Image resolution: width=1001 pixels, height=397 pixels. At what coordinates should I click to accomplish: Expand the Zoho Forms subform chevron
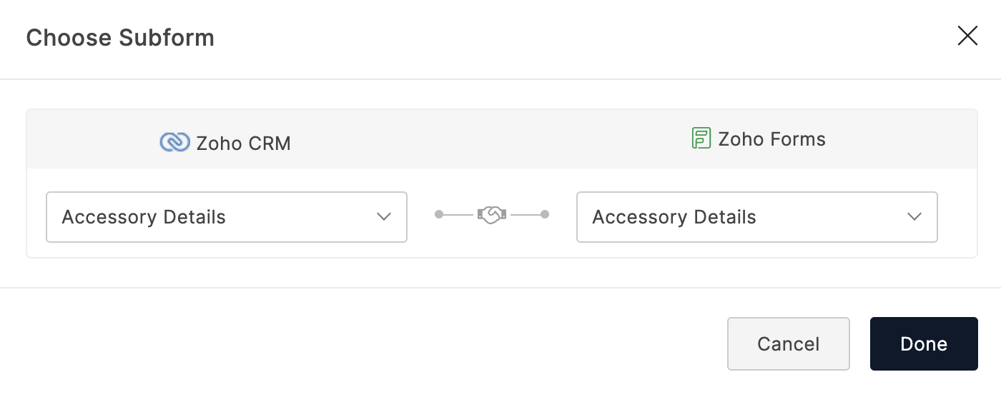[914, 217]
